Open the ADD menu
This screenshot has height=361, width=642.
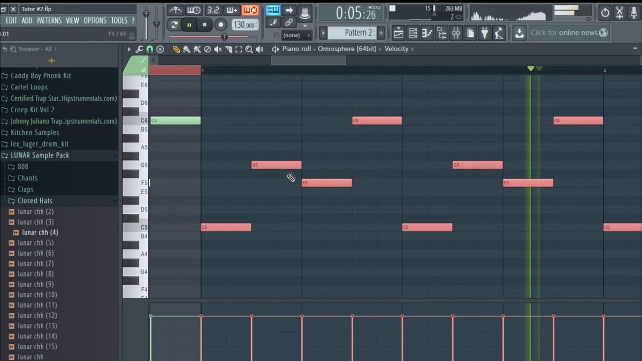(27, 20)
